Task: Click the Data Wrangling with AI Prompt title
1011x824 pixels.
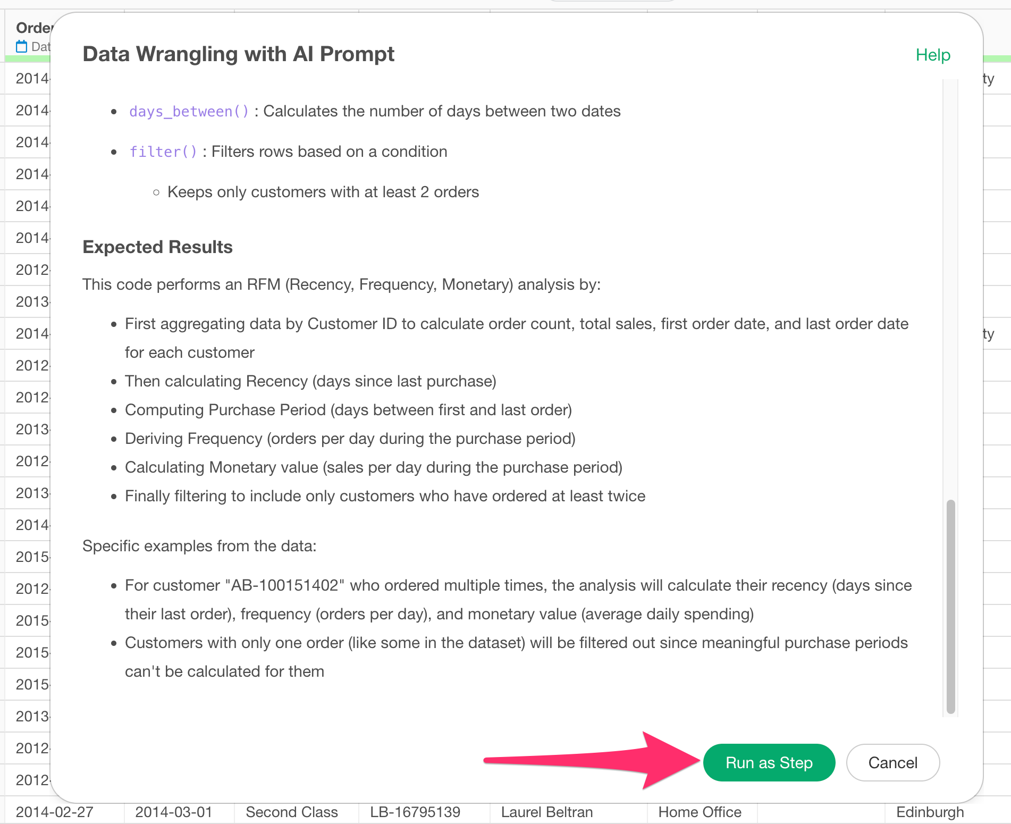Action: [239, 54]
